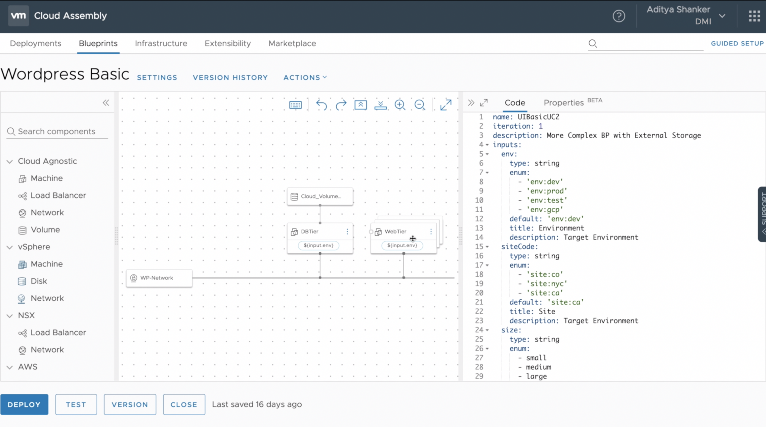
Task: Switch to the Properties tab
Action: 563,103
